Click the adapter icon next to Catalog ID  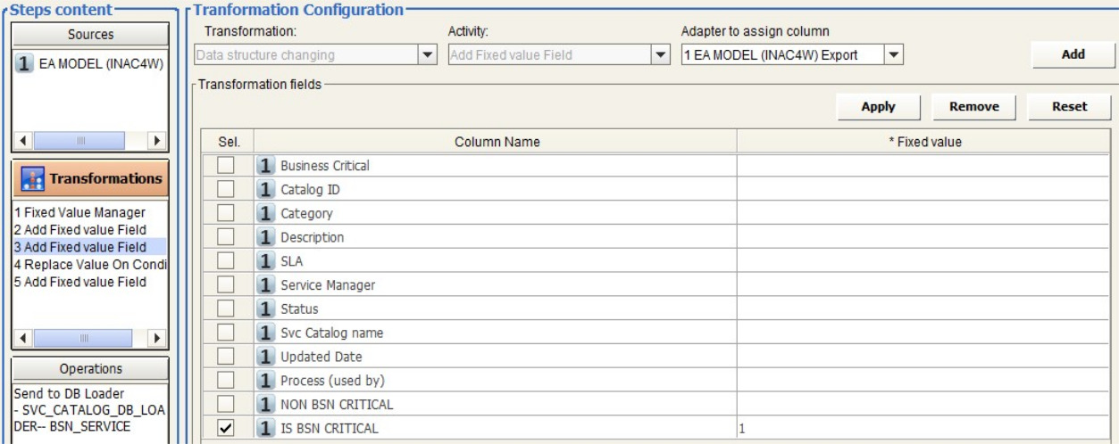click(x=265, y=190)
